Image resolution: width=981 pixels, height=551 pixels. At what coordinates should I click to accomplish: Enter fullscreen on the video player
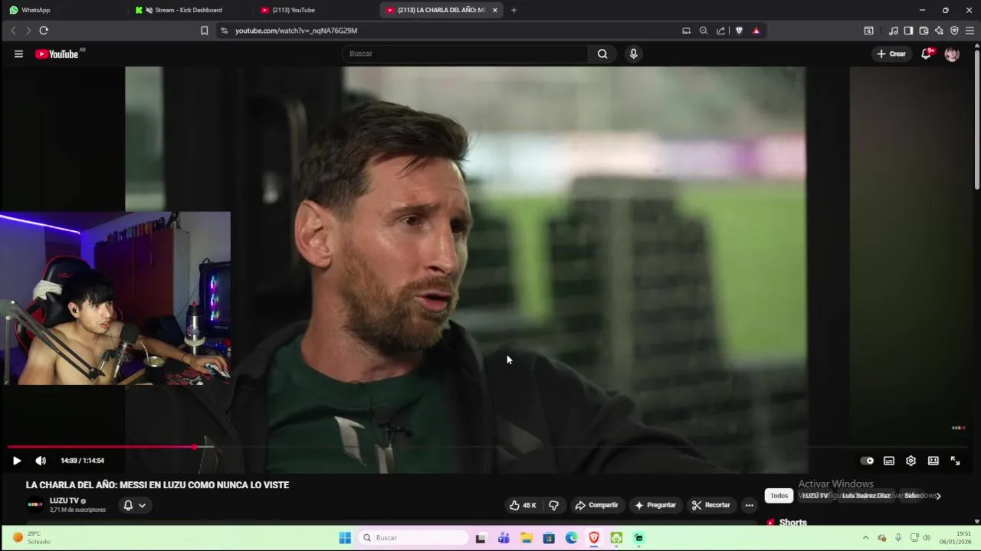955,461
